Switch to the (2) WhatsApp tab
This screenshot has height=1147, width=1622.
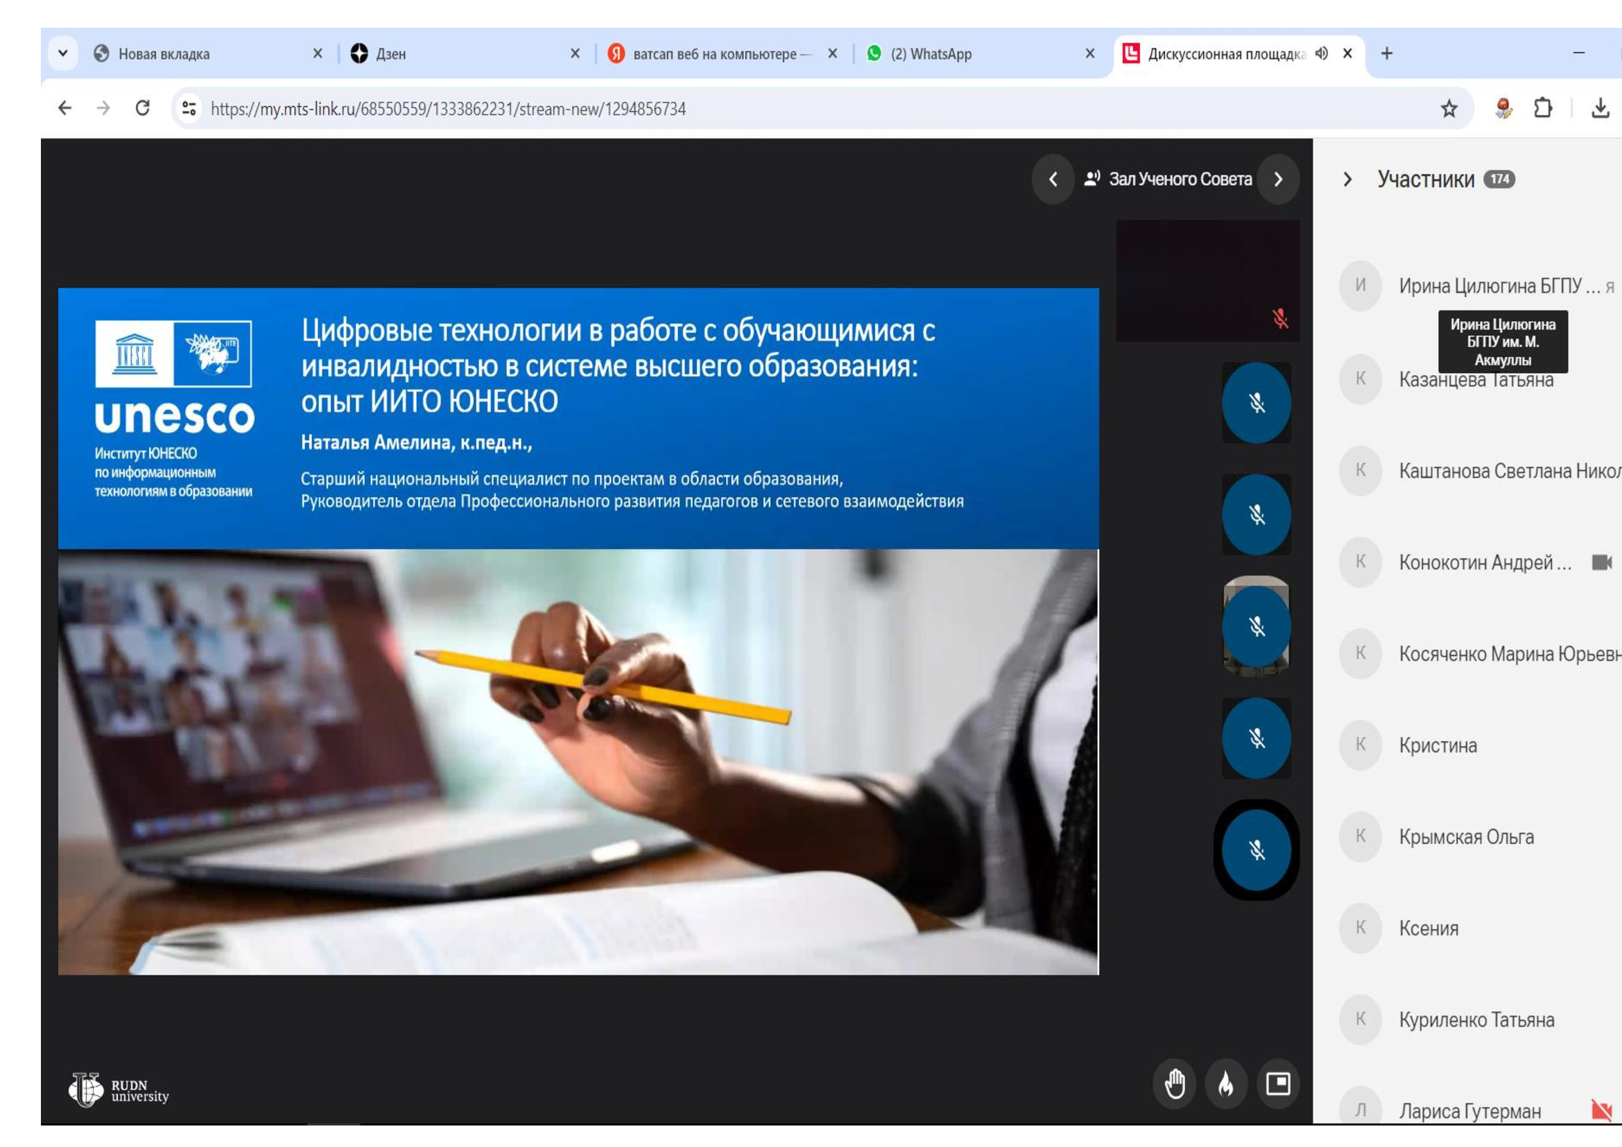point(931,53)
